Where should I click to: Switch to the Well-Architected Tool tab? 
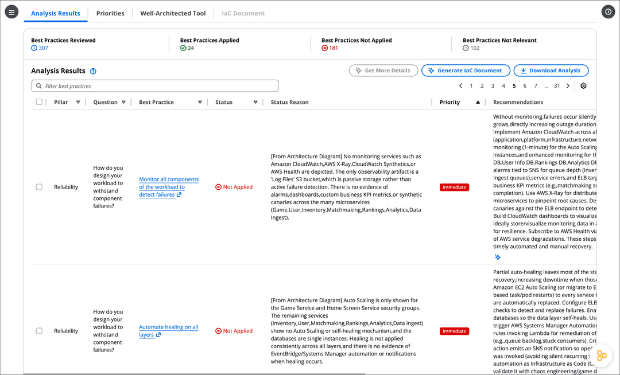coord(173,13)
